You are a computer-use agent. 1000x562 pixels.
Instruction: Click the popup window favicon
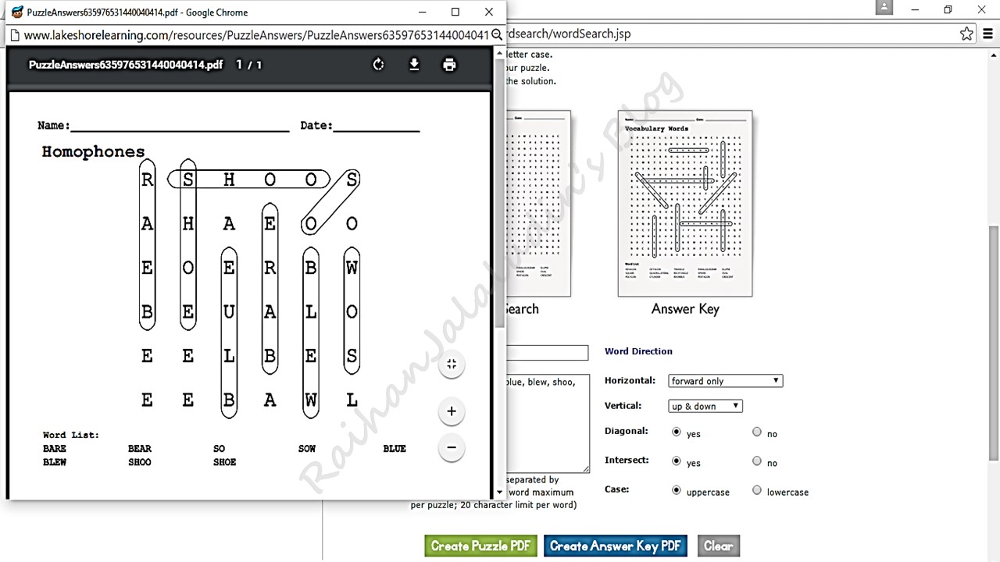[x=17, y=12]
